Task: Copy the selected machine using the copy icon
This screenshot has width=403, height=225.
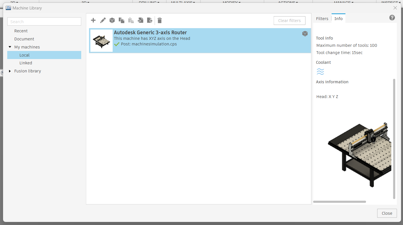Action: pyautogui.click(x=122, y=20)
